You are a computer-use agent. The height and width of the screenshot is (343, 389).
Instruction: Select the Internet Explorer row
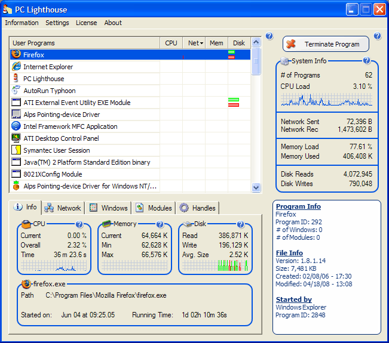130,67
